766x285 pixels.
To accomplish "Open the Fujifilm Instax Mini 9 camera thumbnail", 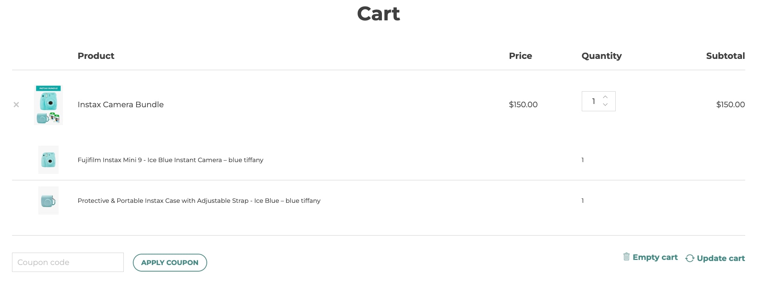I will pos(48,160).
